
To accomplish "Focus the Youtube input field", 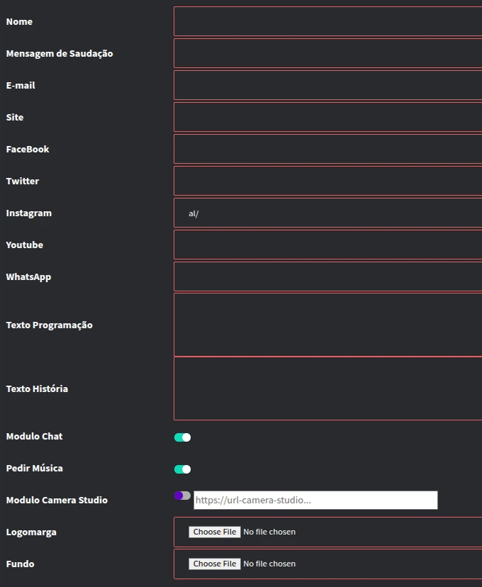I will click(327, 245).
